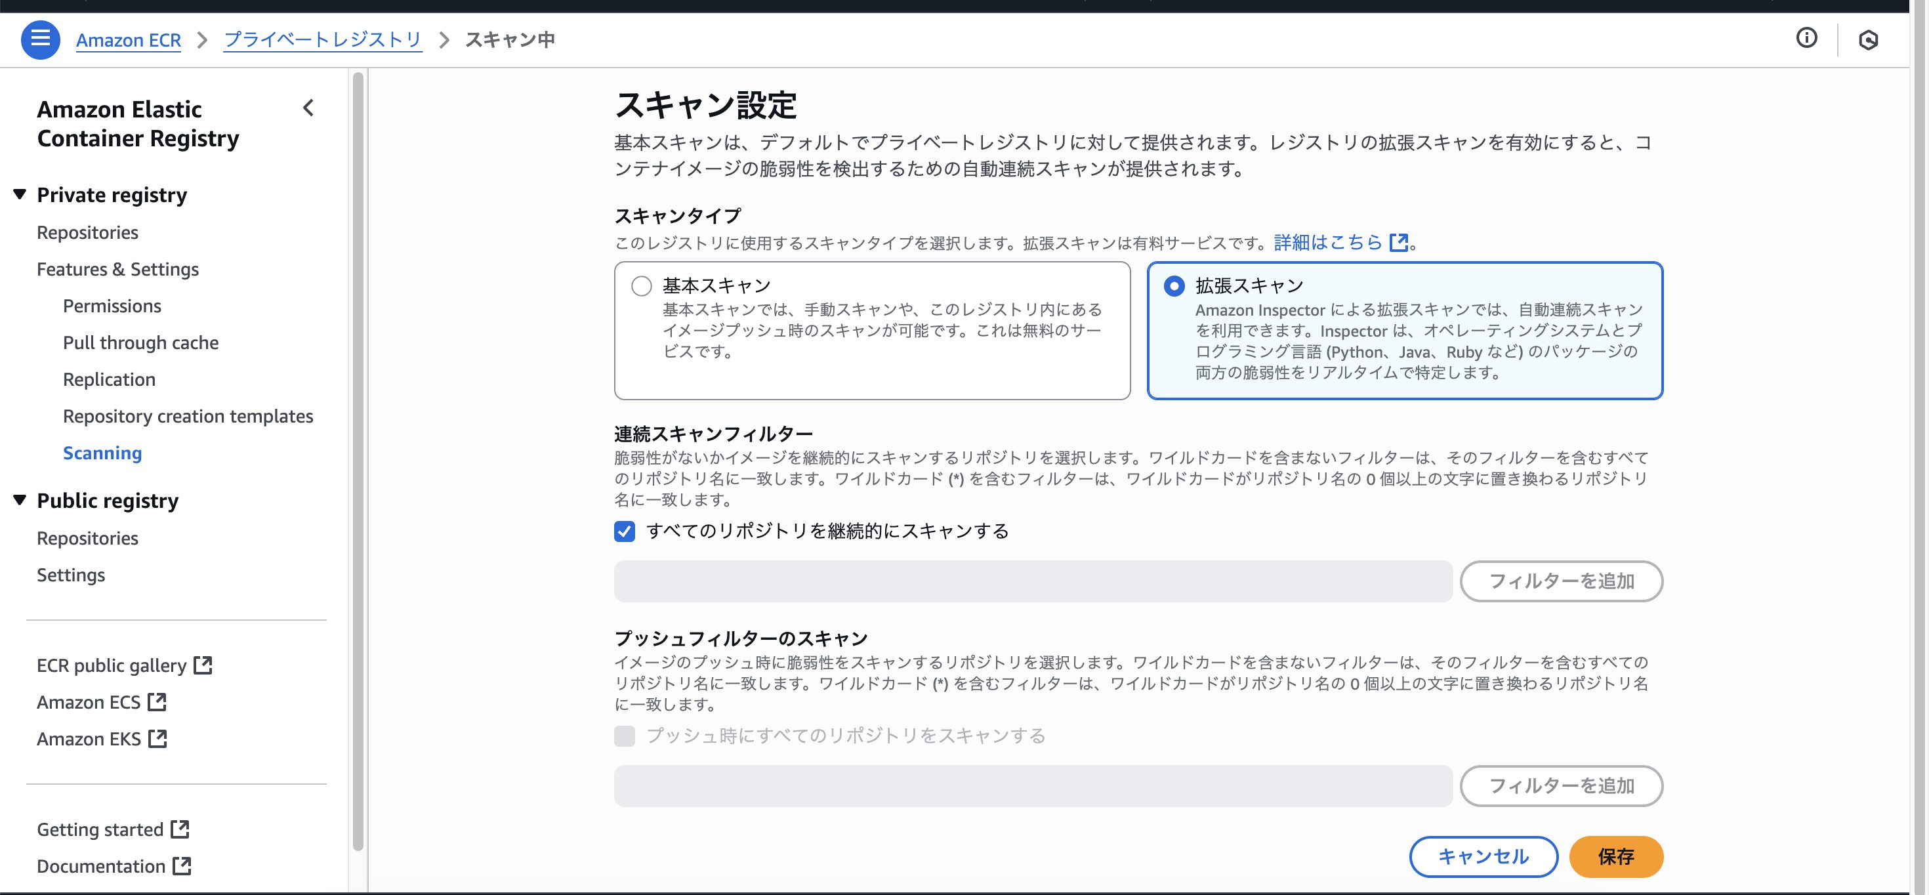
Task: Click the スキャン中 breadcrumb text
Action: [x=510, y=39]
